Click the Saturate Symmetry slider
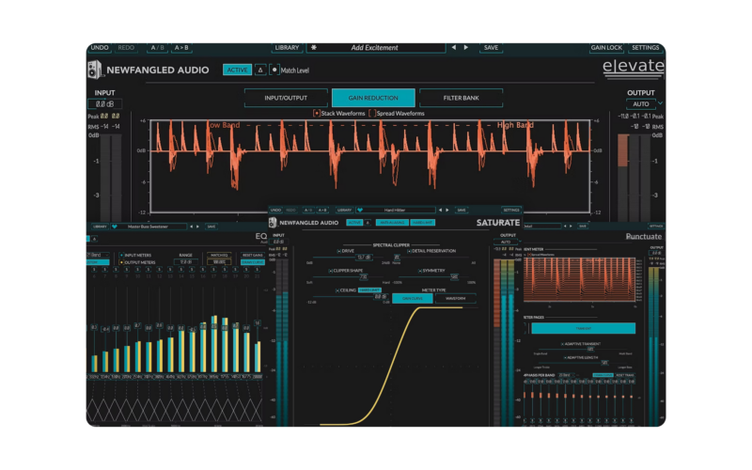The width and height of the screenshot is (752, 470). (x=432, y=277)
